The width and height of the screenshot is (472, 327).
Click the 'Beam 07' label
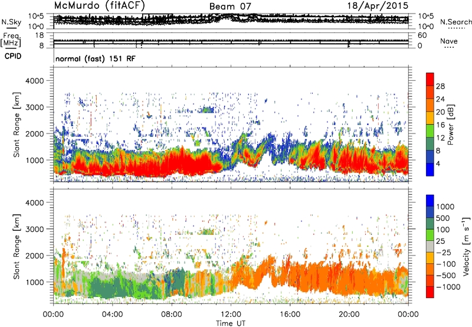[230, 6]
